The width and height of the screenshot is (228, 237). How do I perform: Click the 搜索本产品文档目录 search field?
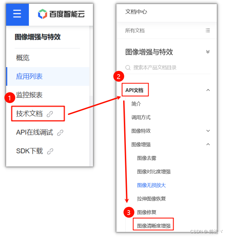[x=168, y=67]
